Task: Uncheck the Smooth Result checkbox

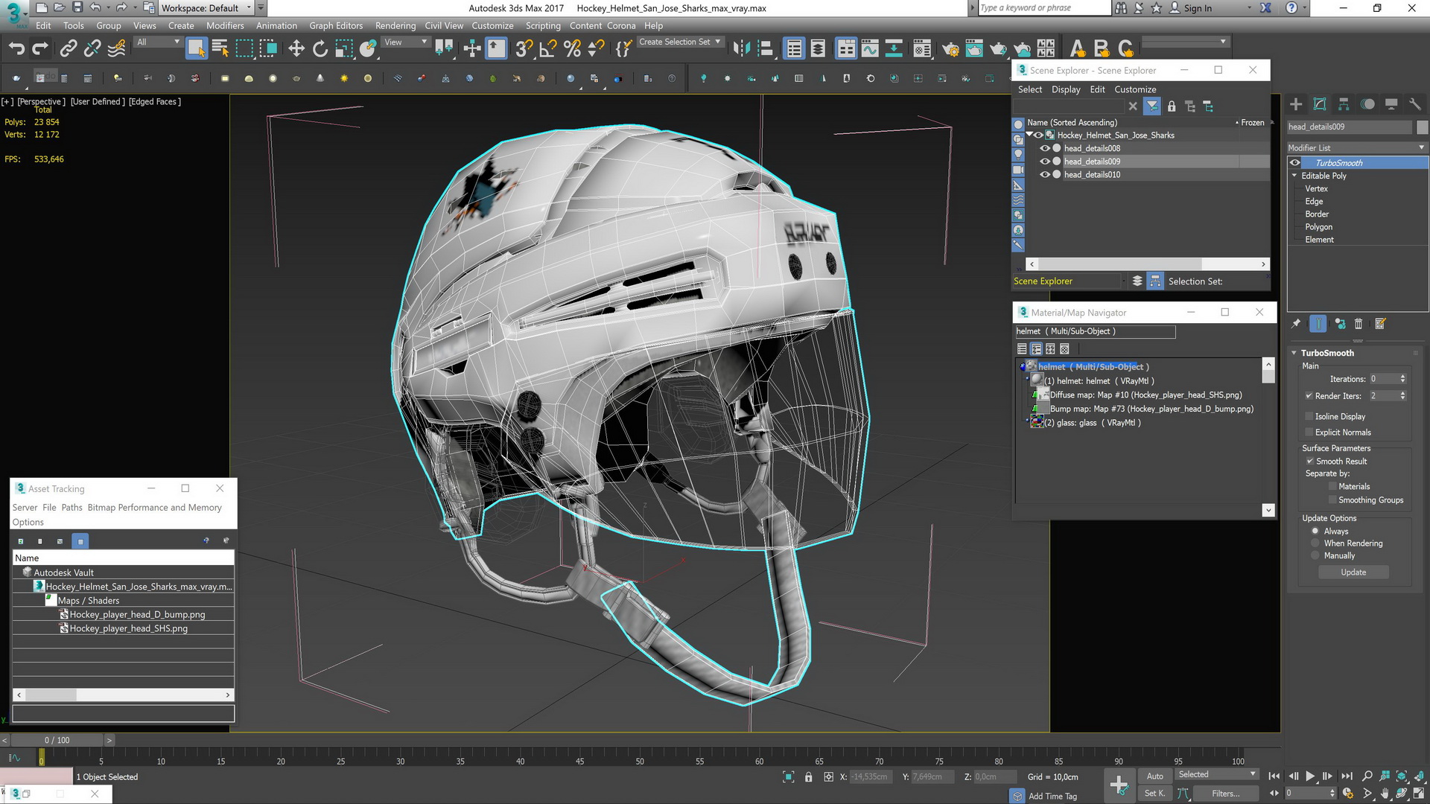Action: 1309,462
